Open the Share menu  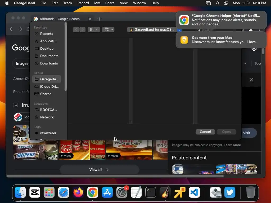click(110, 3)
